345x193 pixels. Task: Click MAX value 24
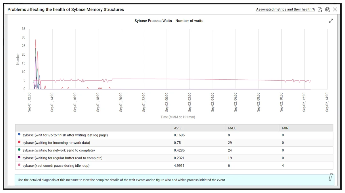click(230, 150)
